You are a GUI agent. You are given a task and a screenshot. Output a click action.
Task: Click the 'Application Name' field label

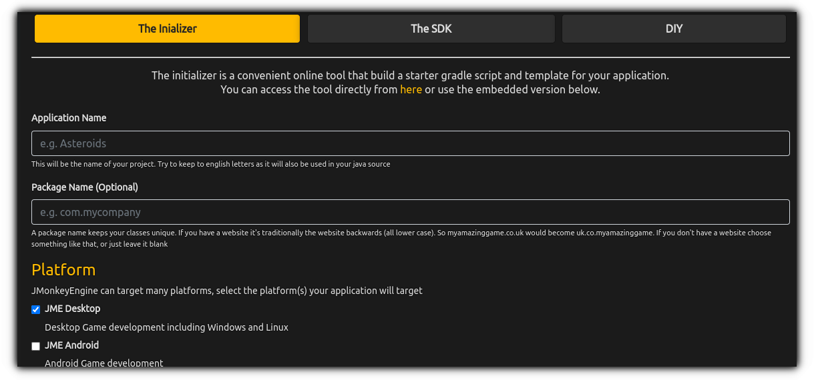coord(69,118)
